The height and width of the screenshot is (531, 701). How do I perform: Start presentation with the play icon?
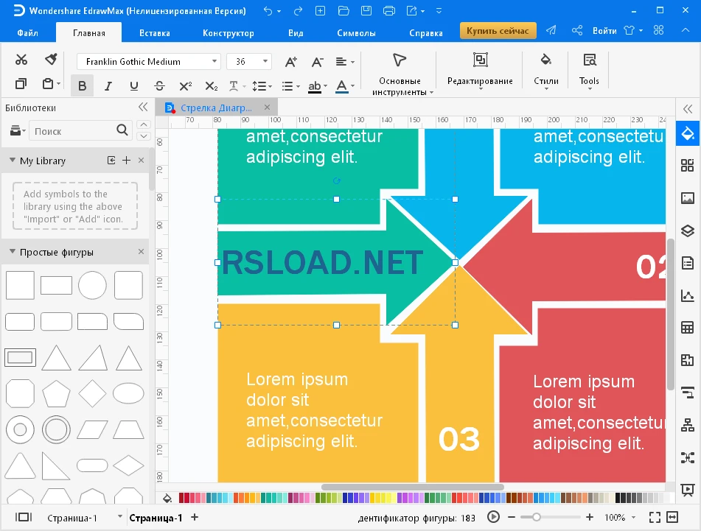(494, 517)
